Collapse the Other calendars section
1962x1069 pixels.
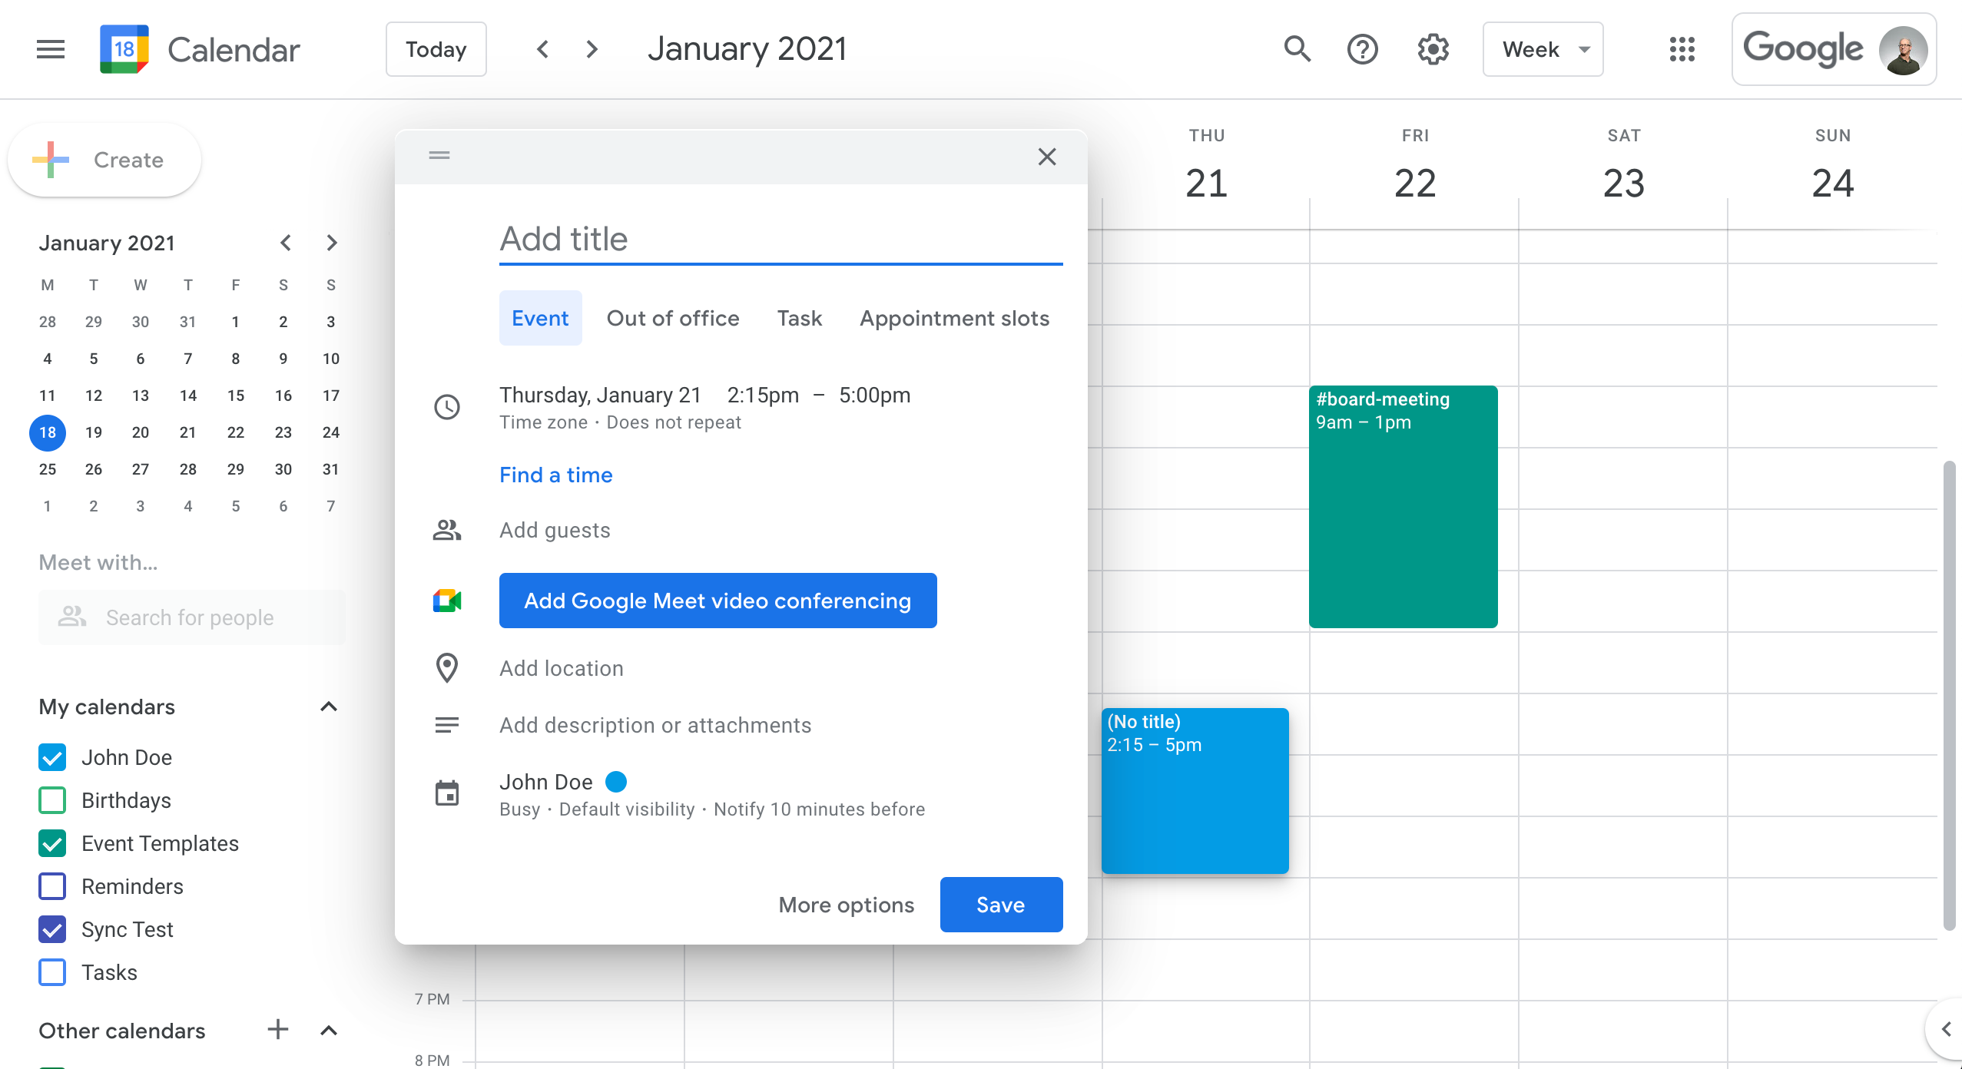[x=329, y=1030]
